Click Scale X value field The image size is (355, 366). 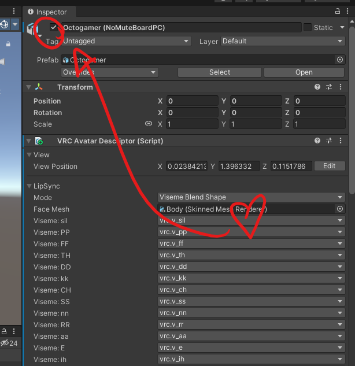point(193,124)
